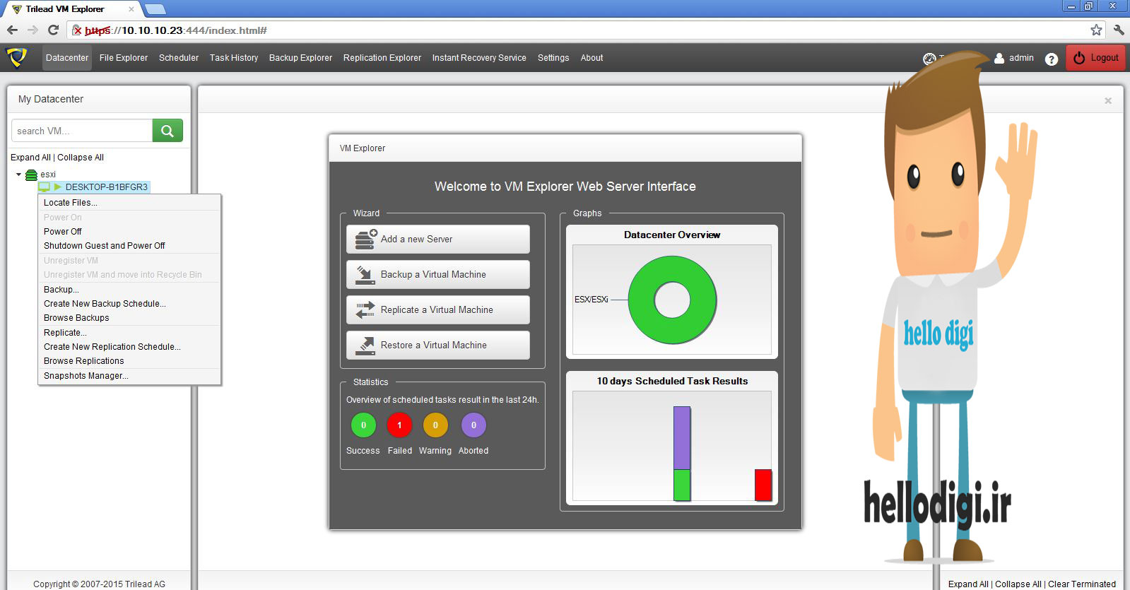Click the 'Copyright © 2007-2015 Trilead AG' text

coord(99,584)
